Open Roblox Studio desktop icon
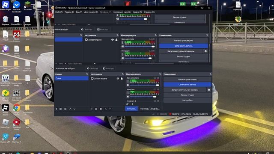Image resolution: width=274 pixels, height=154 pixels. pyautogui.click(x=6, y=110)
